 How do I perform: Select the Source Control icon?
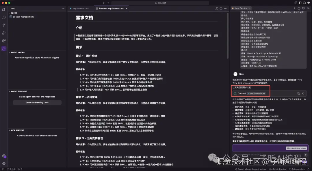click(4, 25)
